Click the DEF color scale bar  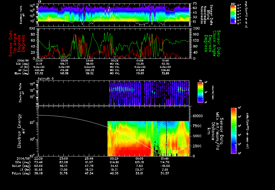point(233,14)
